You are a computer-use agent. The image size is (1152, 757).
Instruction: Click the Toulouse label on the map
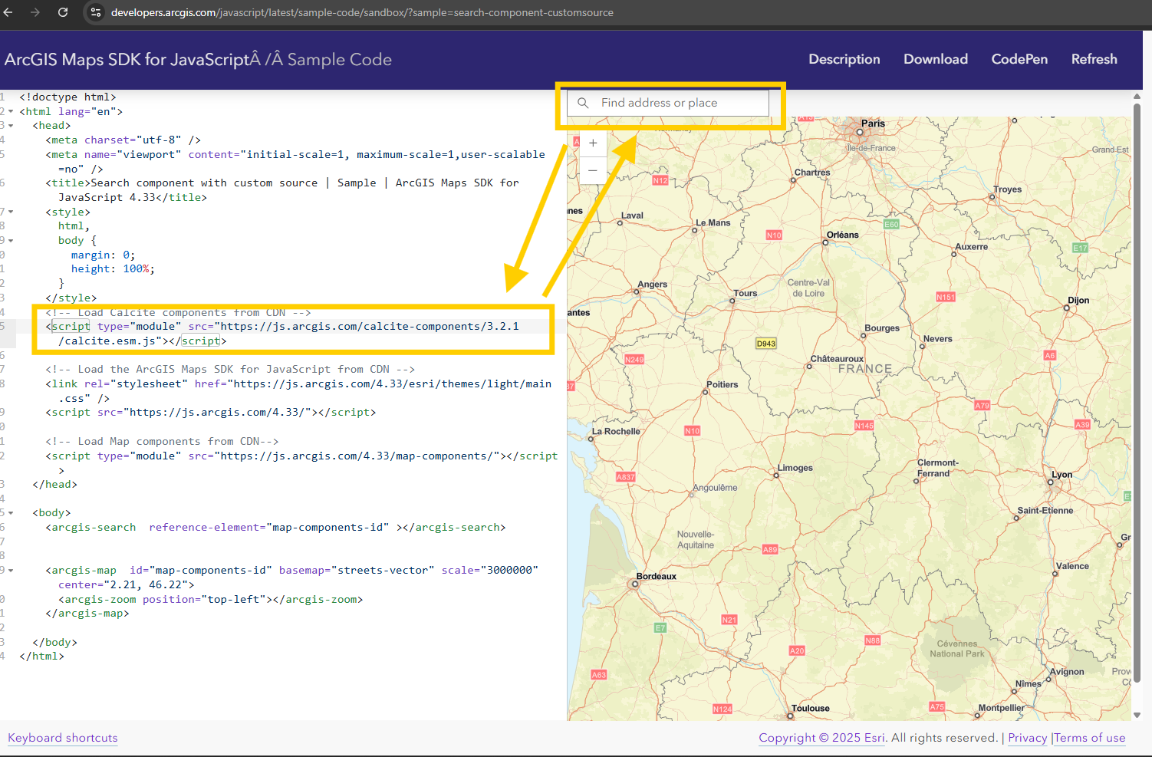(x=811, y=708)
